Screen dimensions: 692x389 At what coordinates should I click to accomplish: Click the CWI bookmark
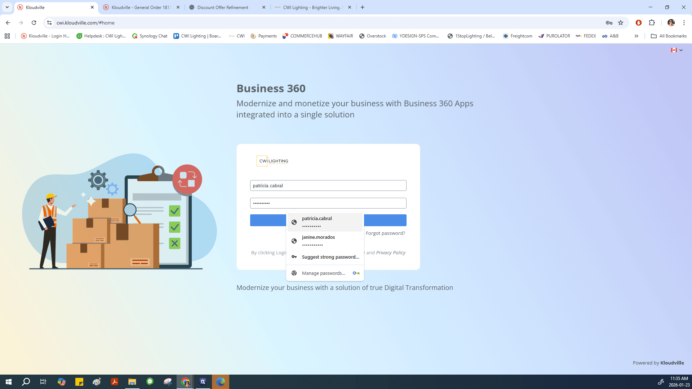[237, 36]
